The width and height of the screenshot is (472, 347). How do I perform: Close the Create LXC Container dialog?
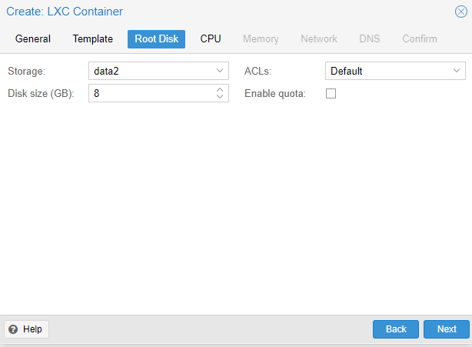pos(461,12)
